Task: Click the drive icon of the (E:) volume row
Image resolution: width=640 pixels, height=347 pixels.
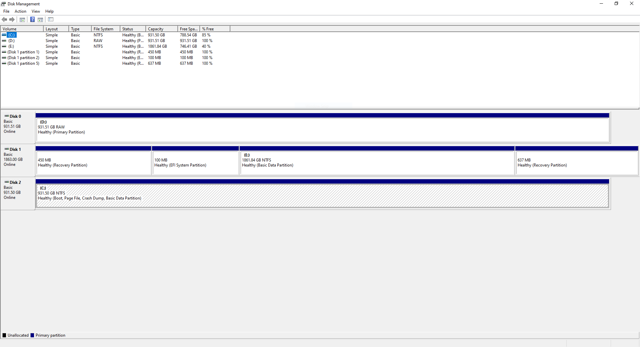Action: pyautogui.click(x=4, y=46)
